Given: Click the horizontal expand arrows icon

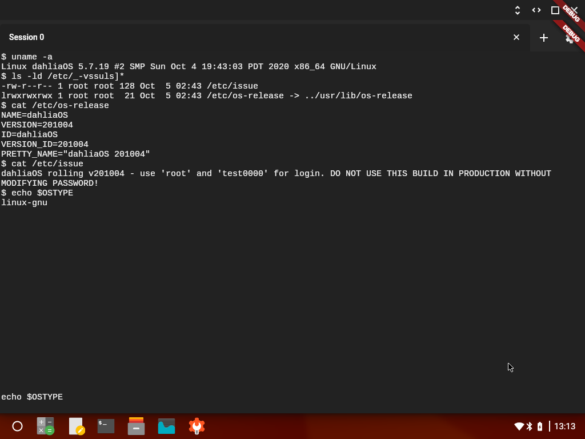Looking at the screenshot, I should [x=536, y=10].
